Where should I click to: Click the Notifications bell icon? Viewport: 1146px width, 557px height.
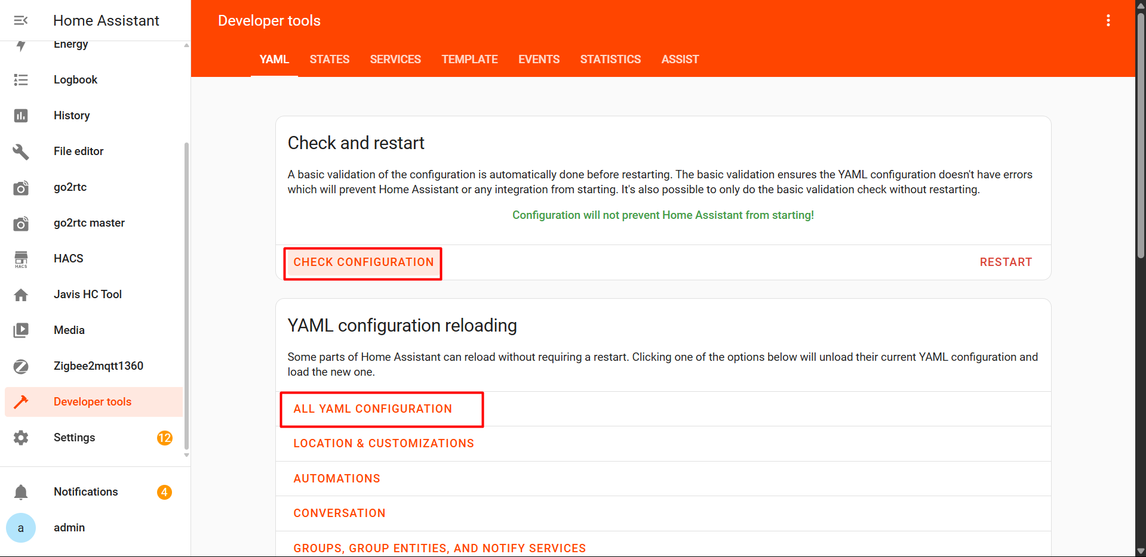pos(21,492)
